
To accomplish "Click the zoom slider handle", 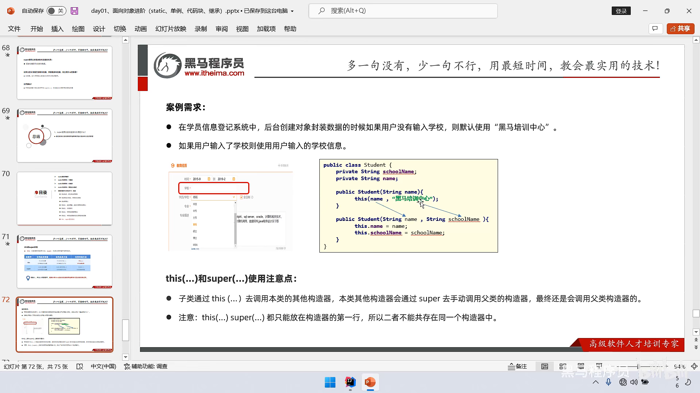I will [638, 366].
